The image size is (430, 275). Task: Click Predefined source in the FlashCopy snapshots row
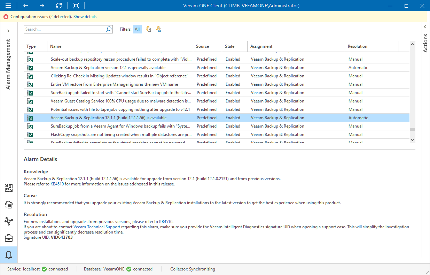(206, 135)
